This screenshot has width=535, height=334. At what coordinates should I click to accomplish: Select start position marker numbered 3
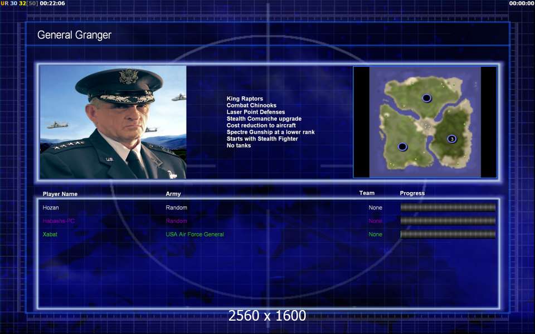(452, 139)
